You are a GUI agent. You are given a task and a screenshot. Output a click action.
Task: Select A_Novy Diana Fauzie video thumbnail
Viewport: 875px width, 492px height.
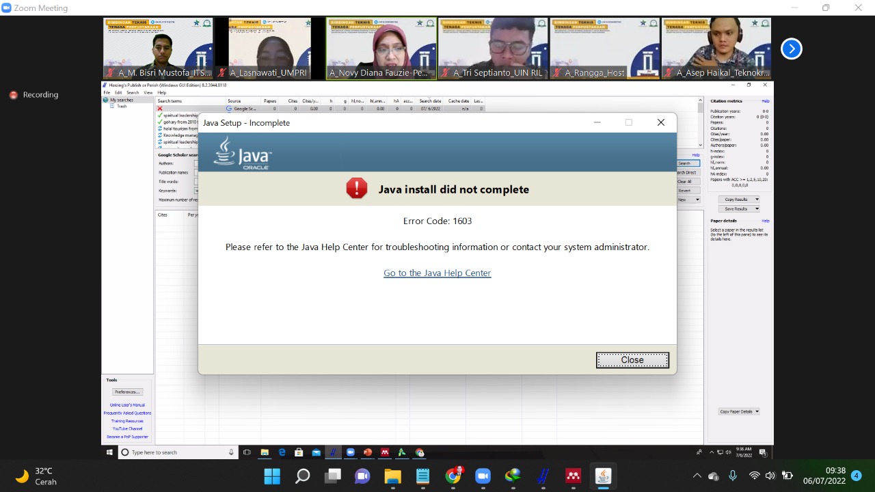click(x=381, y=49)
